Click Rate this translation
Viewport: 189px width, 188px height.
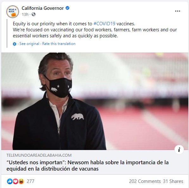point(59,44)
